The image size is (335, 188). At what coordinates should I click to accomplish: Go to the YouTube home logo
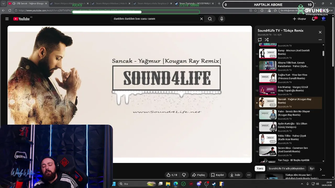coord(22,19)
